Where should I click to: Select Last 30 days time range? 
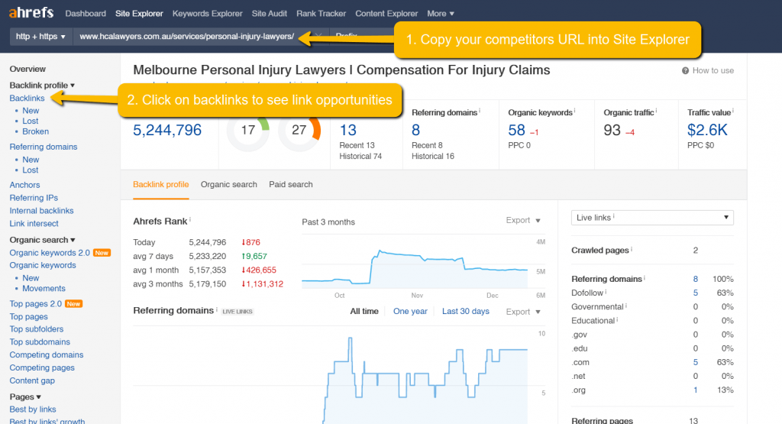[x=465, y=311]
